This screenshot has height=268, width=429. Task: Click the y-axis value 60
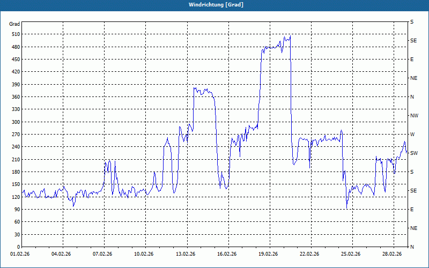click(x=17, y=222)
